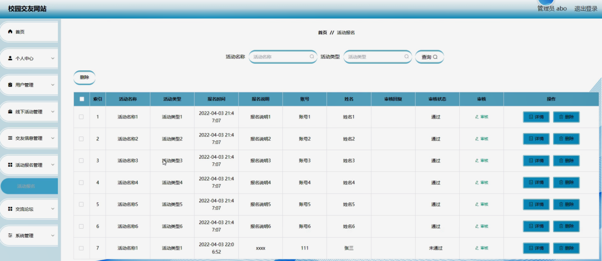Click the 报名说明3 cell
602x261 pixels.
click(x=260, y=161)
